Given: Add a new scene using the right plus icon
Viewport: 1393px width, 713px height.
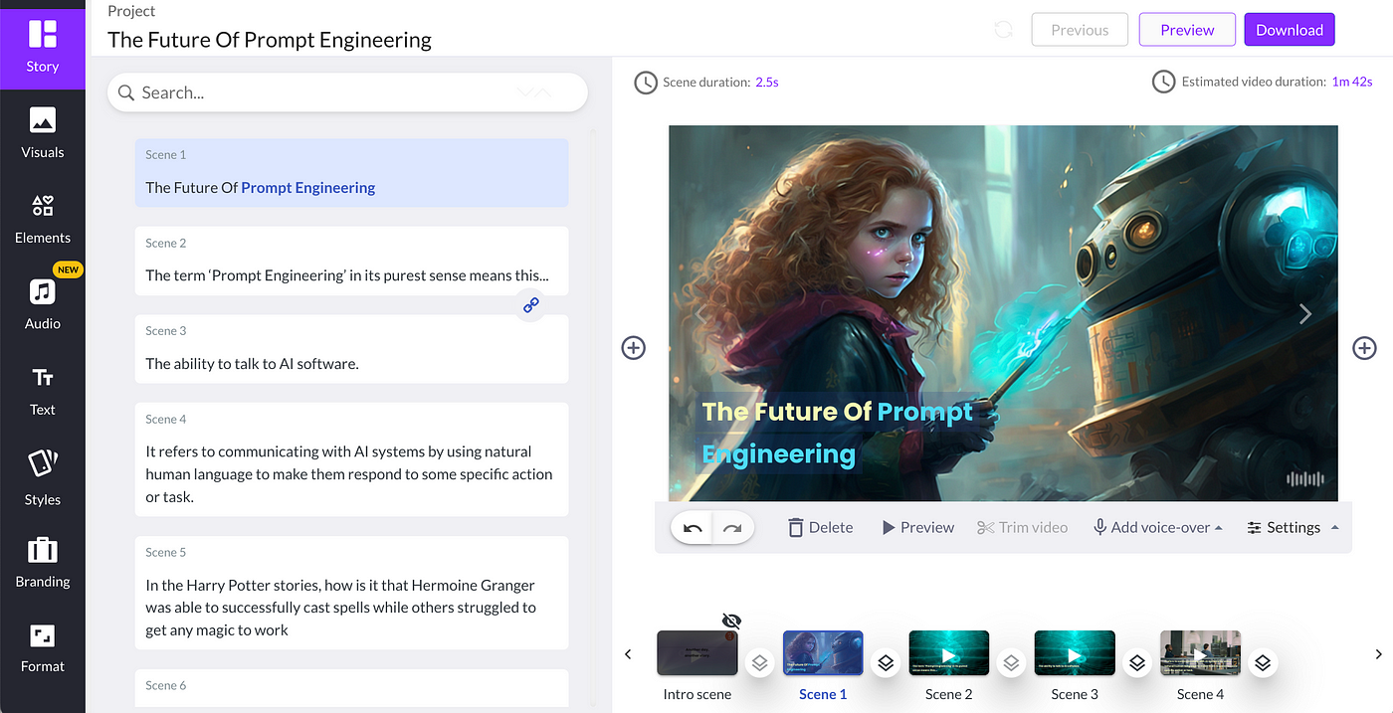Looking at the screenshot, I should click(x=1363, y=348).
